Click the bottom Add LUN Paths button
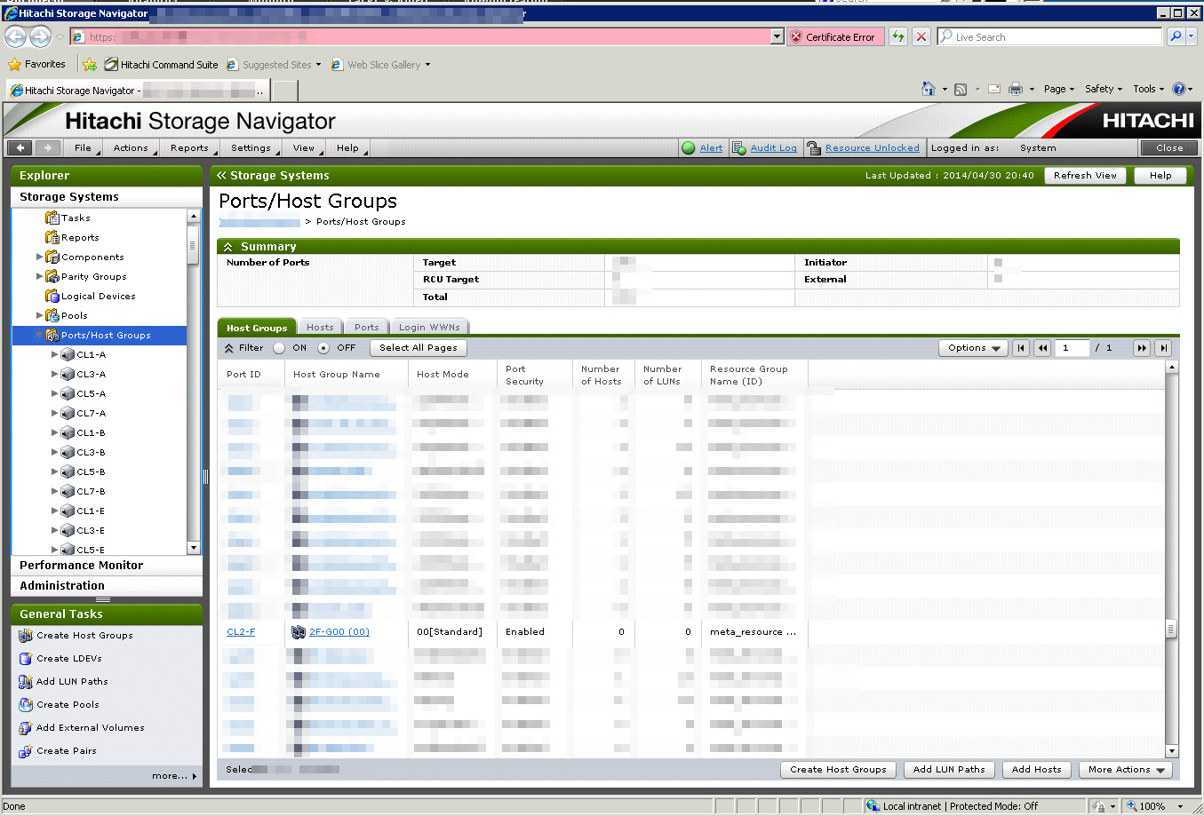 click(x=949, y=770)
